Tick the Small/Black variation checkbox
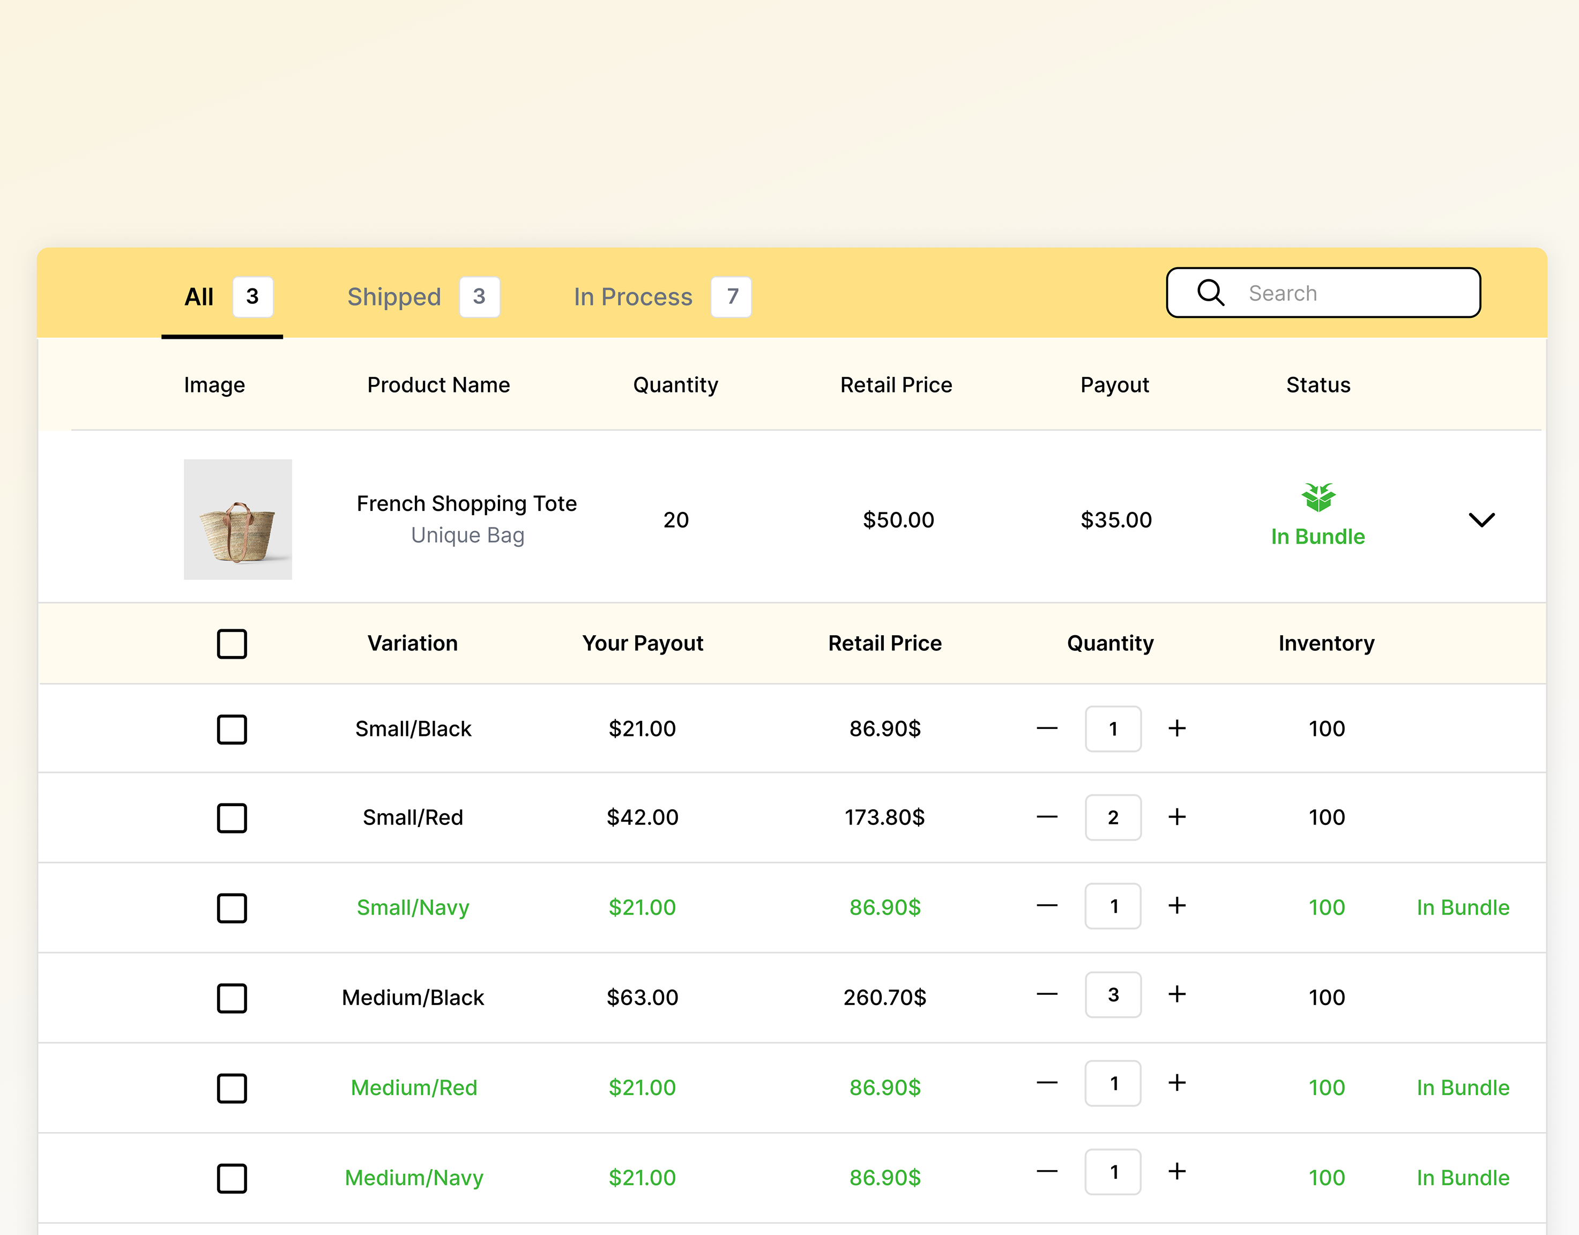Viewport: 1579px width, 1235px height. tap(232, 729)
